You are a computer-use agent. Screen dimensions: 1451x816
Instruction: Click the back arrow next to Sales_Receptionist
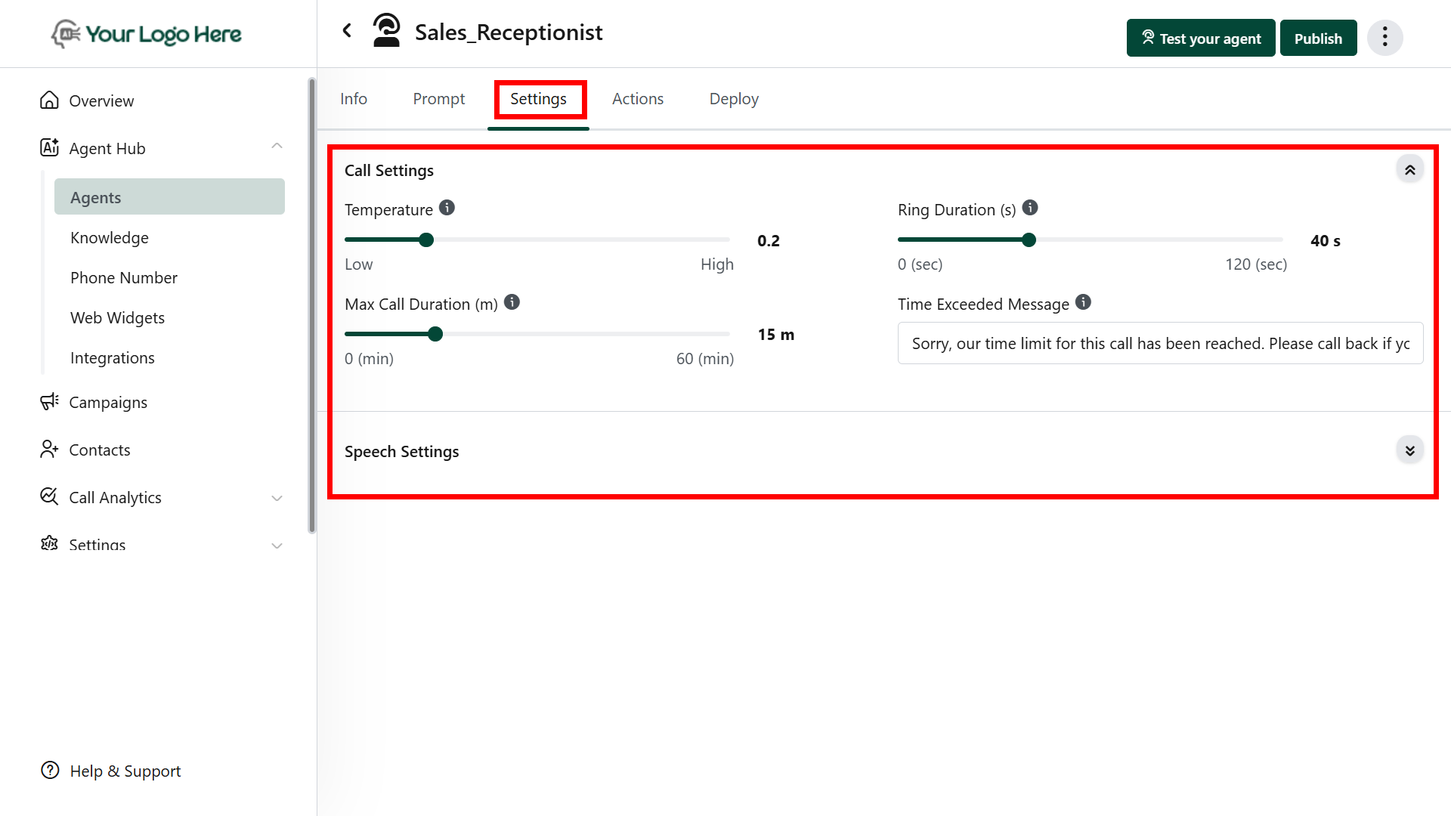[347, 31]
